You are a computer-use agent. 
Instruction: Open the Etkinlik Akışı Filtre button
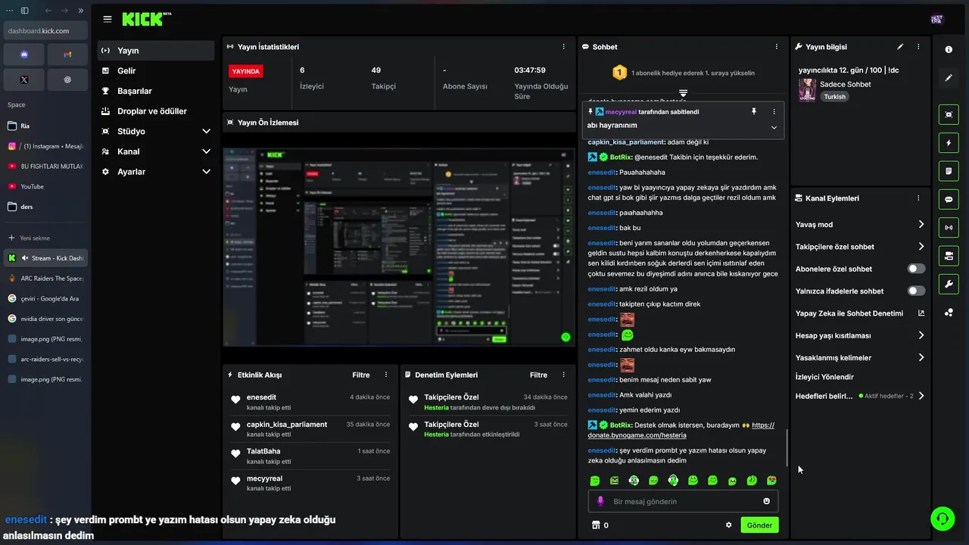point(361,375)
